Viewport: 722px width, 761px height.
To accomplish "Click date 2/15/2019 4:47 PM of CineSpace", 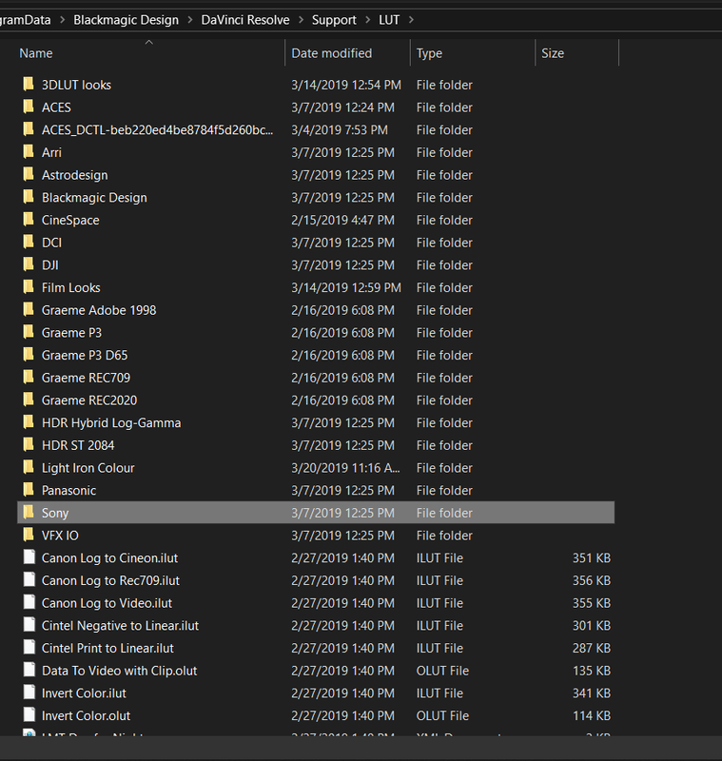I will [x=342, y=220].
